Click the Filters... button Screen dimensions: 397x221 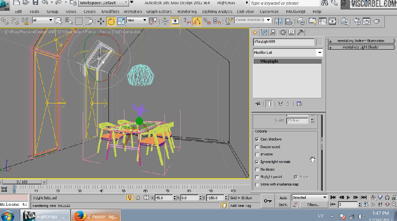point(313,205)
